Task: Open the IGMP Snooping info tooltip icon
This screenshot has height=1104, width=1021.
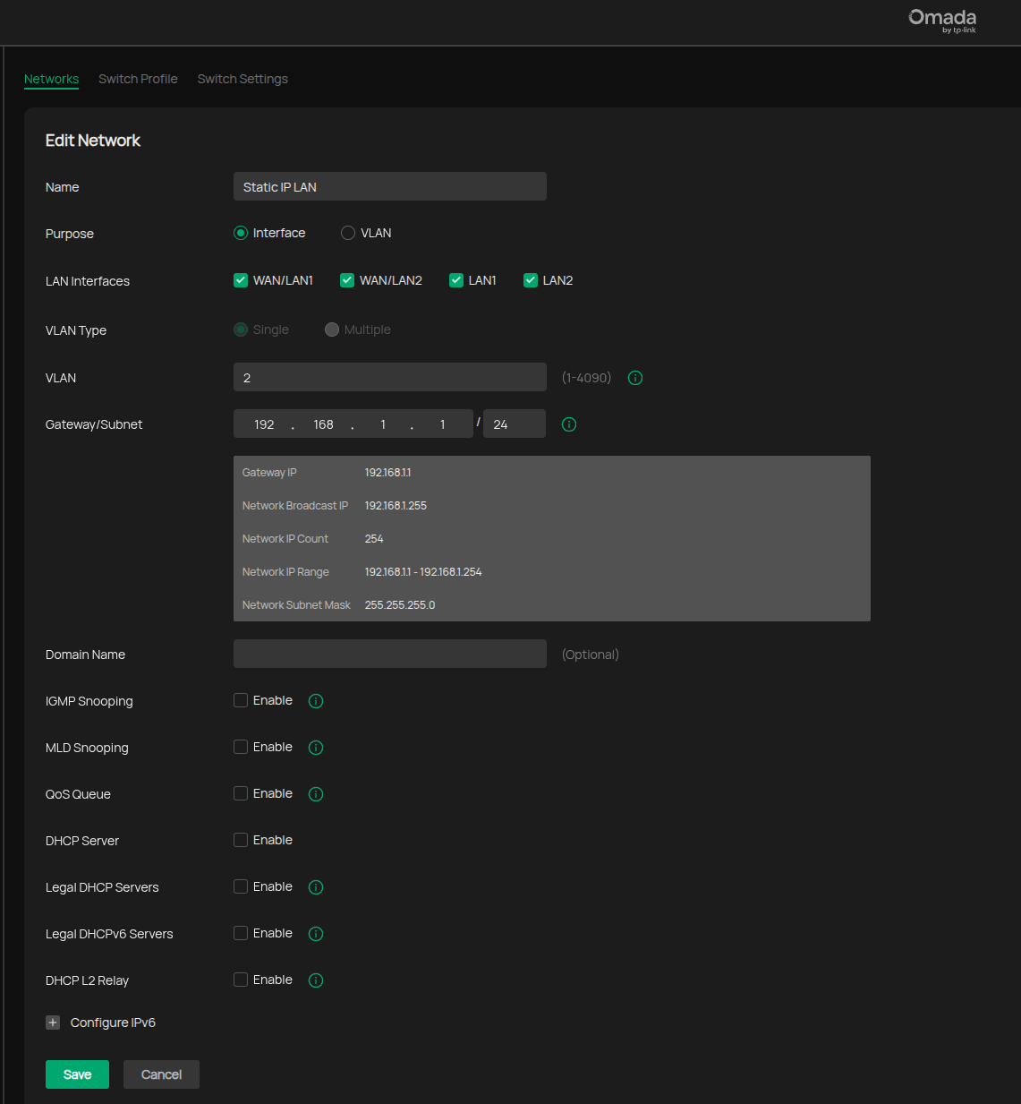Action: pyautogui.click(x=316, y=701)
